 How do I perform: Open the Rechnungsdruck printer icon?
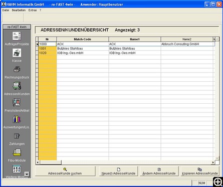point(17,69)
